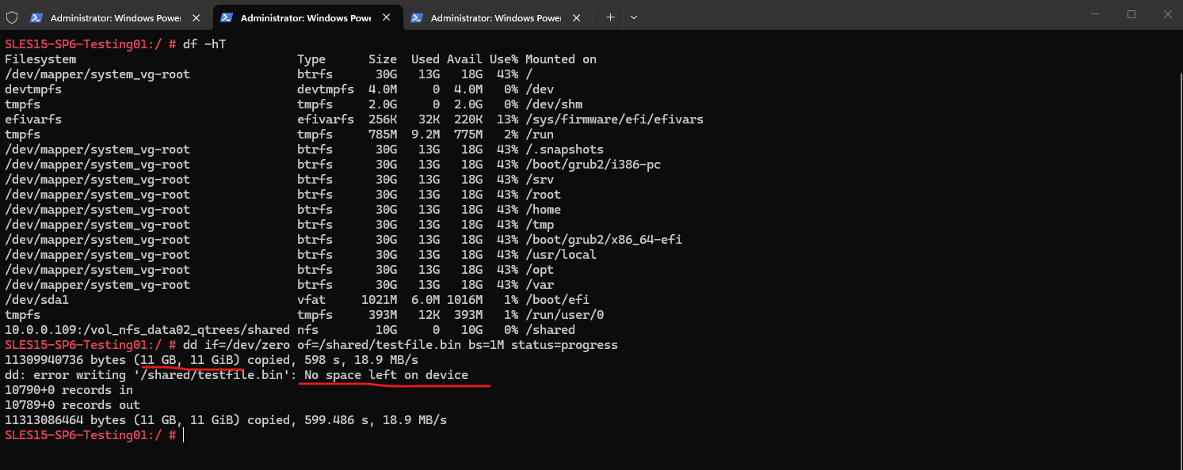The image size is (1183, 470).
Task: Close the third Administrator PowerShell tab
Action: [x=576, y=17]
